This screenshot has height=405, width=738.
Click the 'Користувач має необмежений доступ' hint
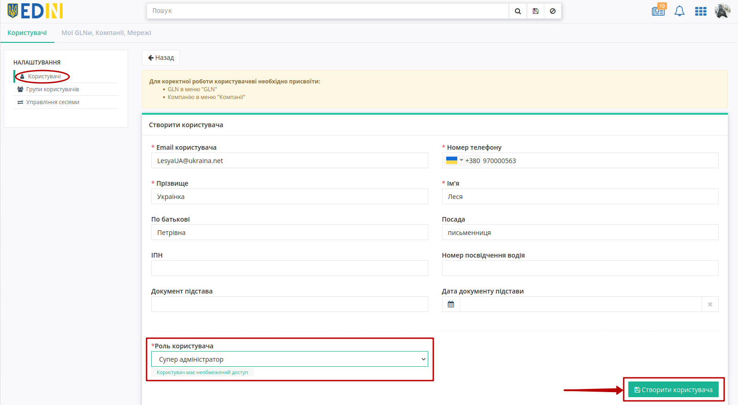[x=202, y=372]
